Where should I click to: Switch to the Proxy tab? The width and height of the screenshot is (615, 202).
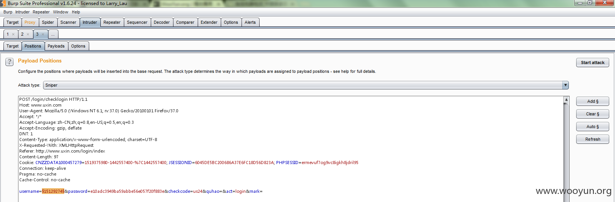[30, 22]
